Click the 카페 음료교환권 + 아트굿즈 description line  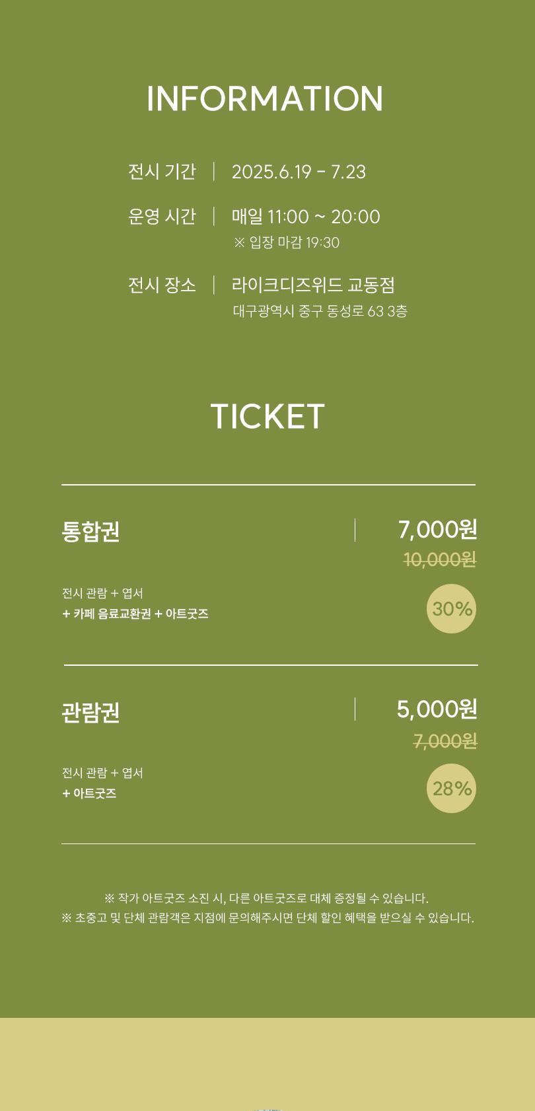[135, 614]
